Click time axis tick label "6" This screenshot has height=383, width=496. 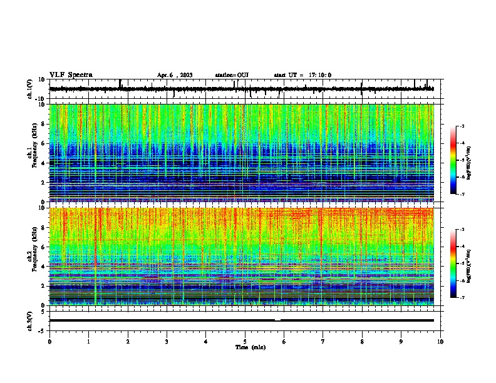click(284, 342)
